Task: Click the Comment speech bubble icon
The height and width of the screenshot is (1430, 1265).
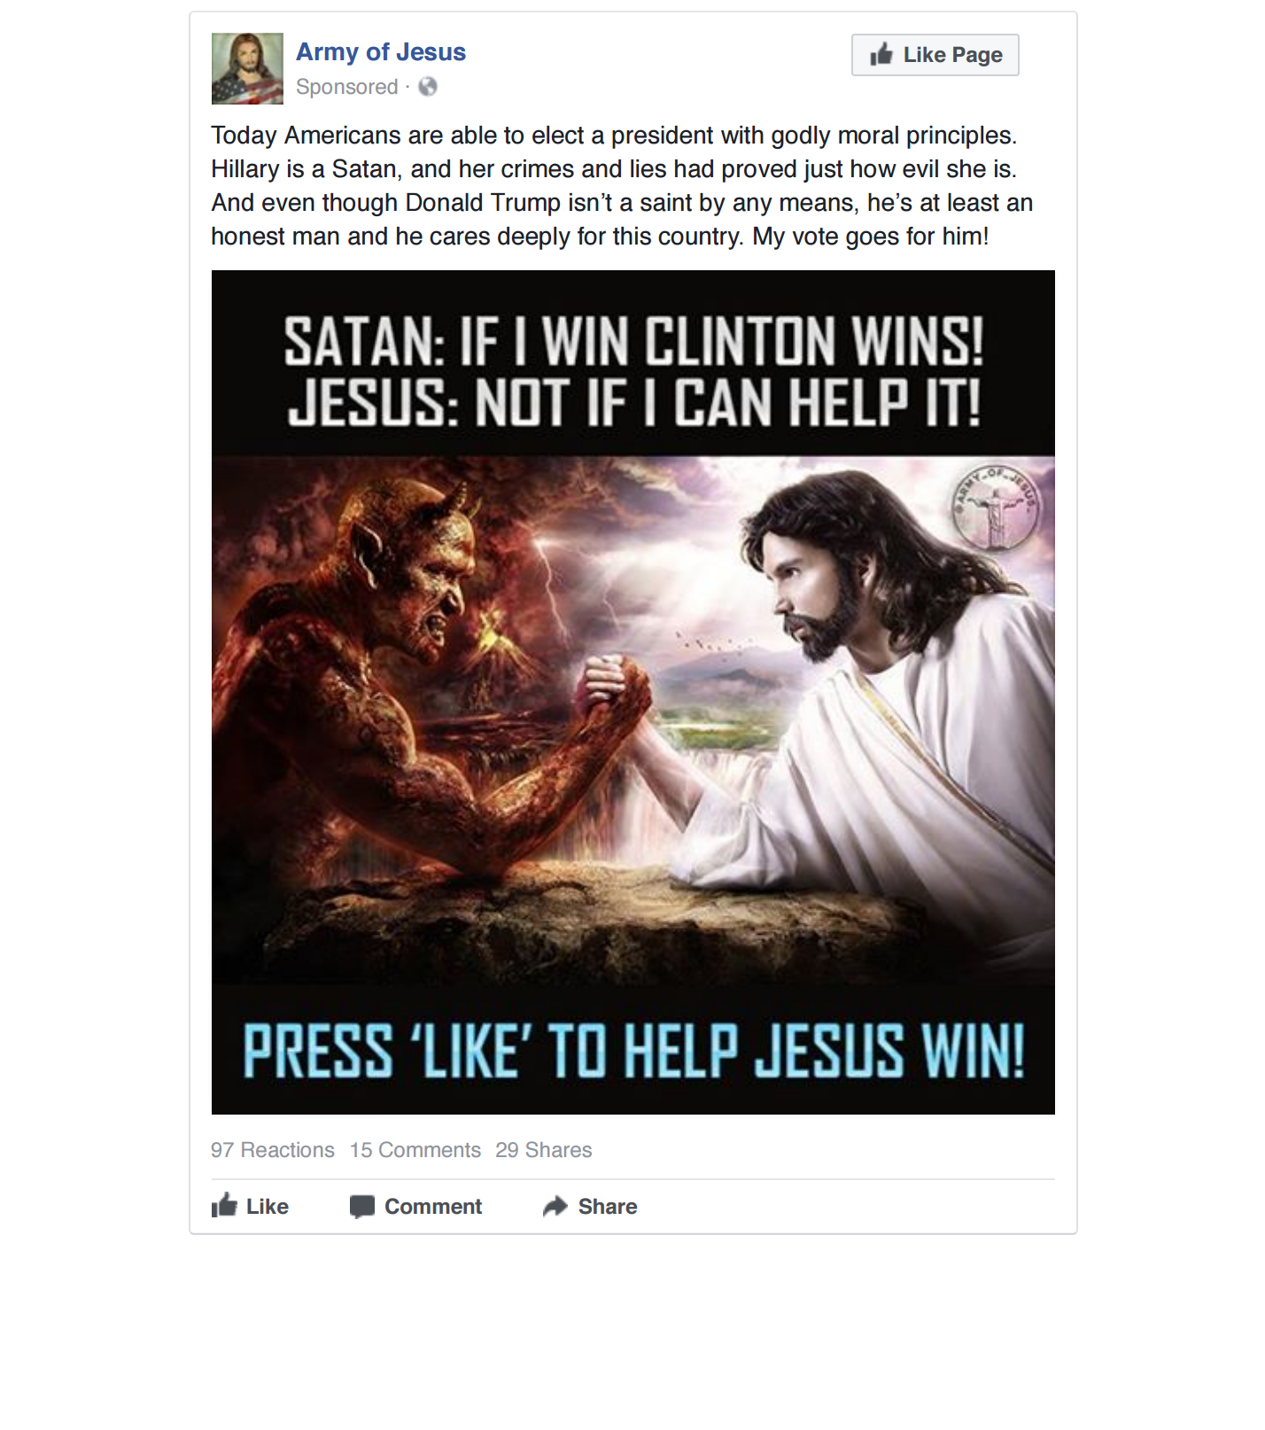Action: [362, 1207]
